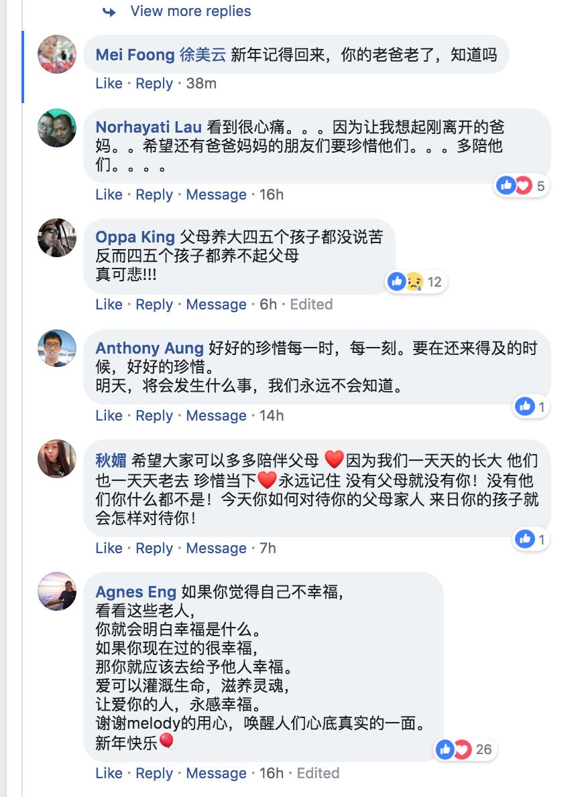Message Norhayati Lau from her comment
The width and height of the screenshot is (582, 797).
(216, 194)
